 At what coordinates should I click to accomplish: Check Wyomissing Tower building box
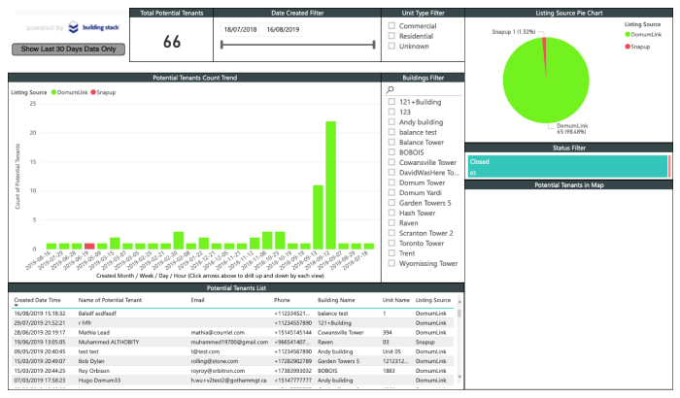(391, 263)
